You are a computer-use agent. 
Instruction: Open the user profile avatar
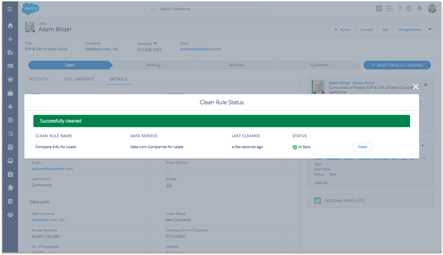(x=432, y=8)
